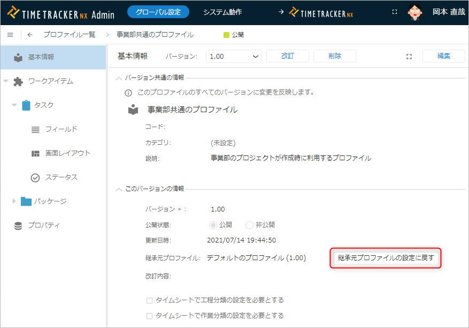Collapse the バージョン共通の情報 section
Screen dimensions: 469x328
[x=119, y=78]
